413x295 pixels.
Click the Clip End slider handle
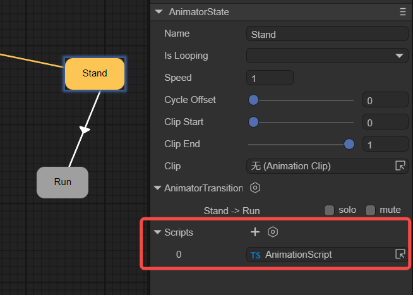(x=349, y=144)
